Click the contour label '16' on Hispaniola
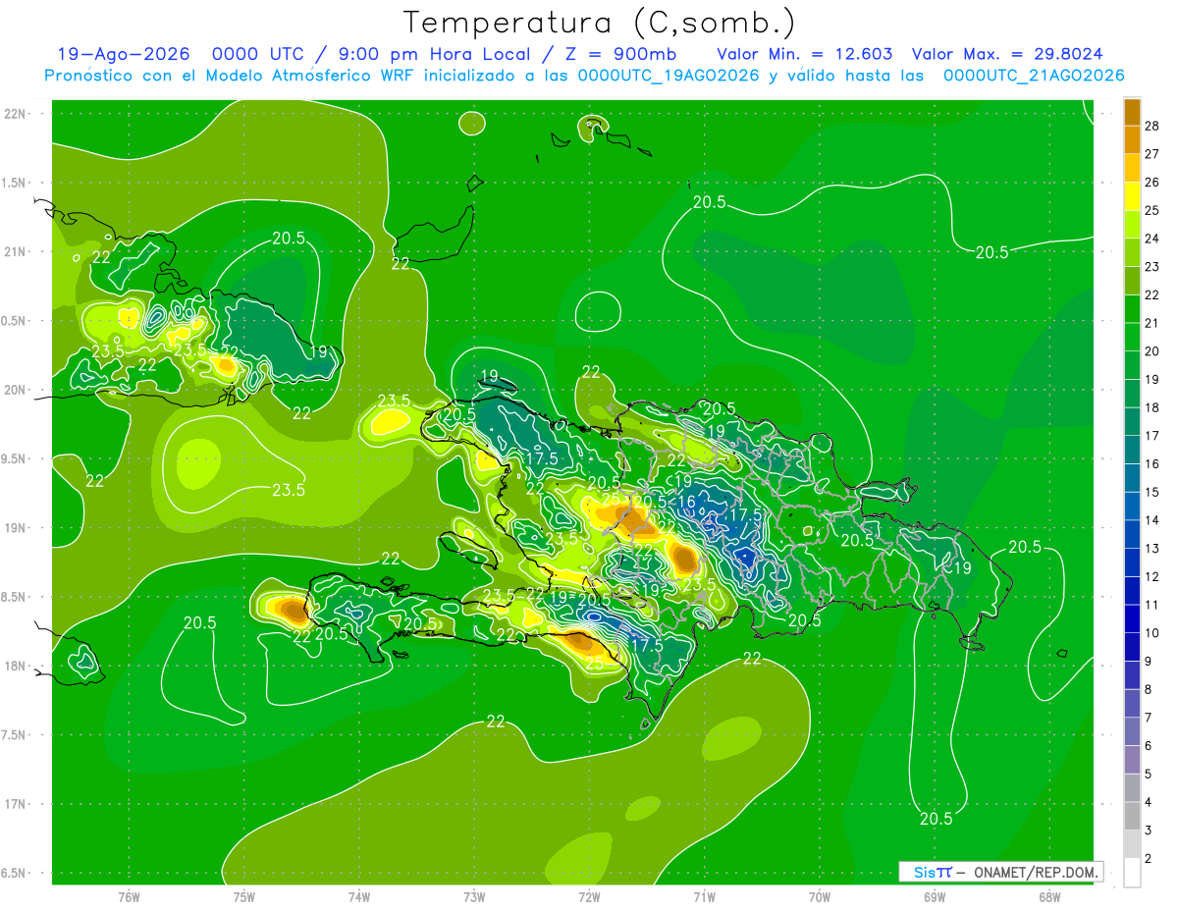The height and width of the screenshot is (910, 1178). (686, 502)
